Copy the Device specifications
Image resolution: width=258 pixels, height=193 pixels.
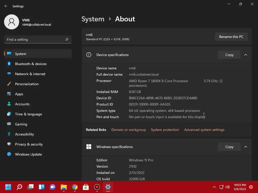[x=229, y=55]
